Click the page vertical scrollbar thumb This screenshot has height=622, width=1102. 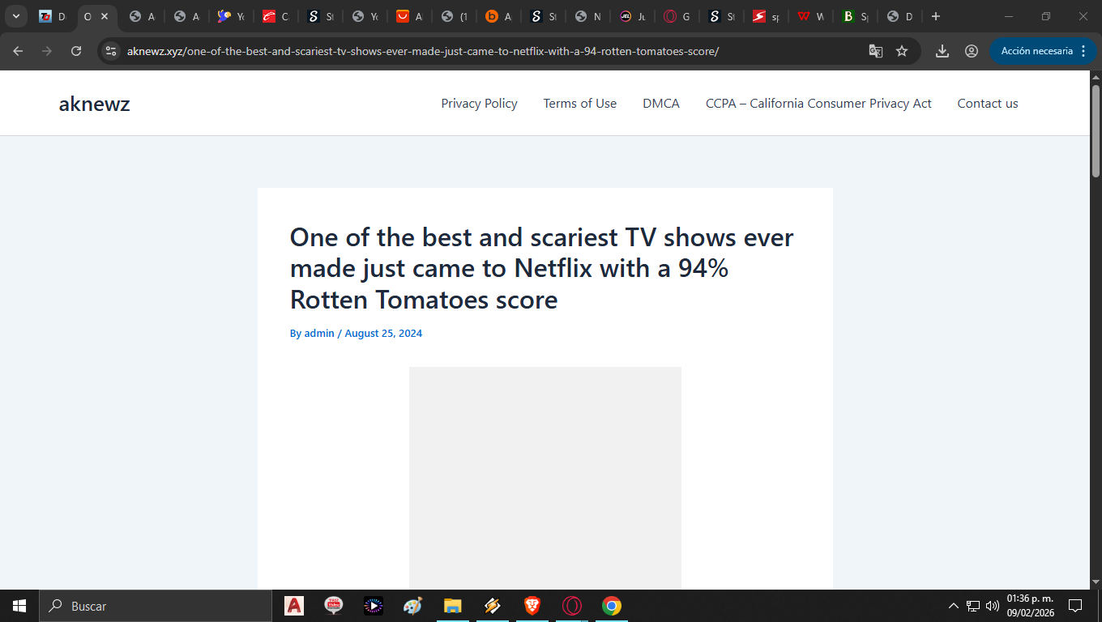point(1096,130)
